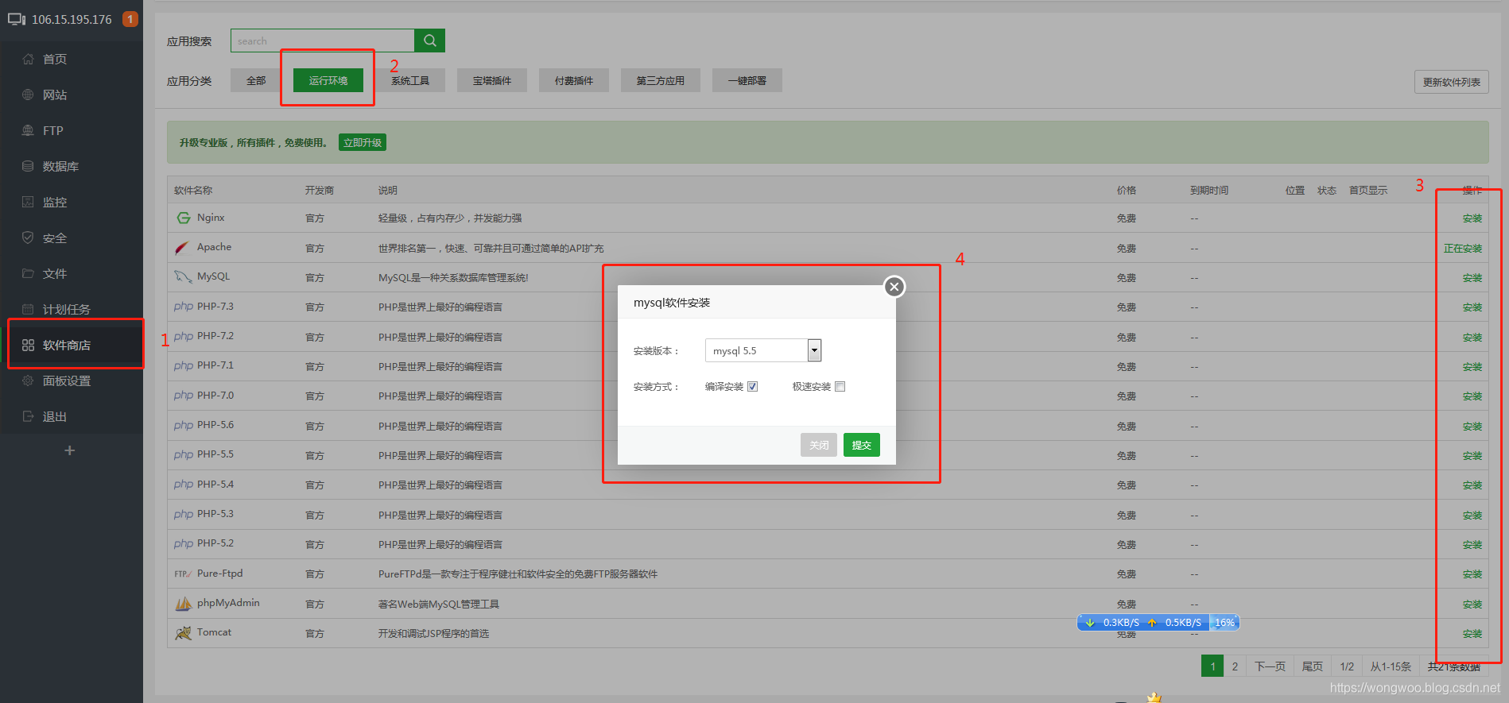
Task: Click the globe icon beside 网站
Action: point(28,95)
